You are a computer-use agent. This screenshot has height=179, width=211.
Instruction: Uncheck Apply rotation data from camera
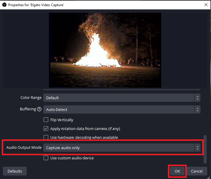point(46,129)
